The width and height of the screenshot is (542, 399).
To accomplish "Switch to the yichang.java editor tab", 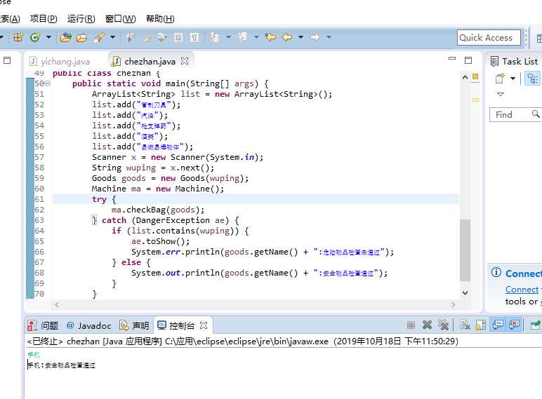I will tap(60, 62).
